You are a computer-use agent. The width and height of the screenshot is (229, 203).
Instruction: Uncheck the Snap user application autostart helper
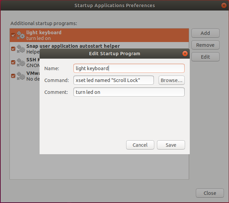point(13,49)
